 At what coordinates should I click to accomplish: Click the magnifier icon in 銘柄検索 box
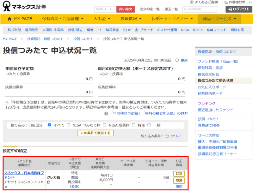pos(186,9)
